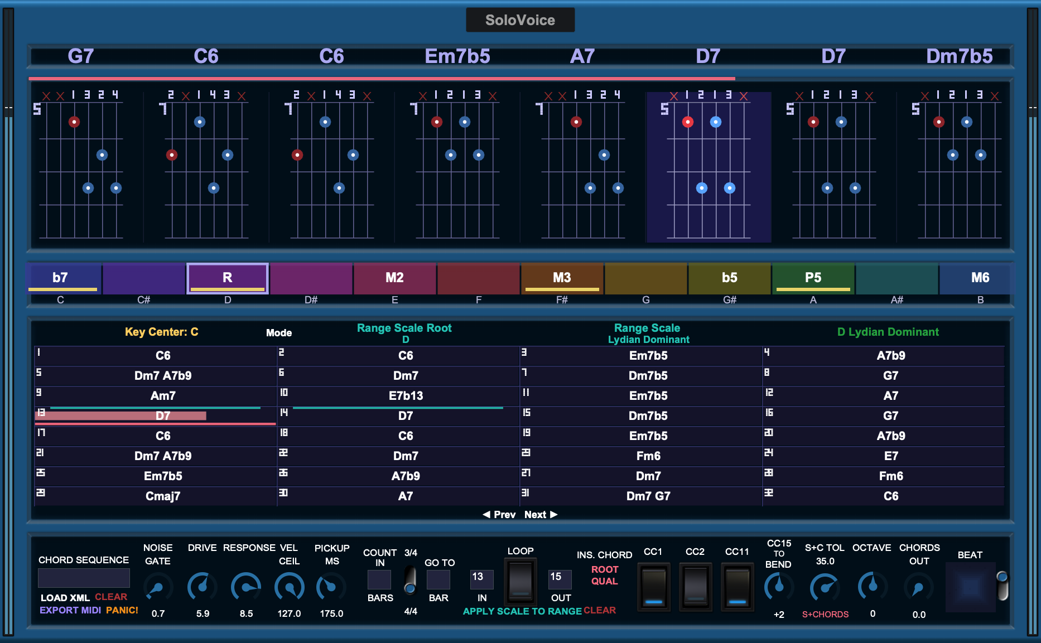Select bar 29 Cmaj7 in the chord chart
1041x643 pixels.
tap(156, 496)
